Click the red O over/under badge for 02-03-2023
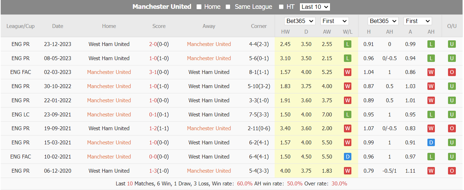Screen dimensions: 464x190 [x=452, y=72]
